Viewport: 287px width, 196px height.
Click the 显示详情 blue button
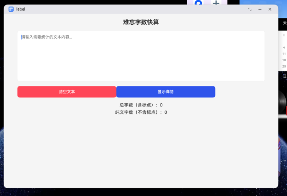click(166, 92)
